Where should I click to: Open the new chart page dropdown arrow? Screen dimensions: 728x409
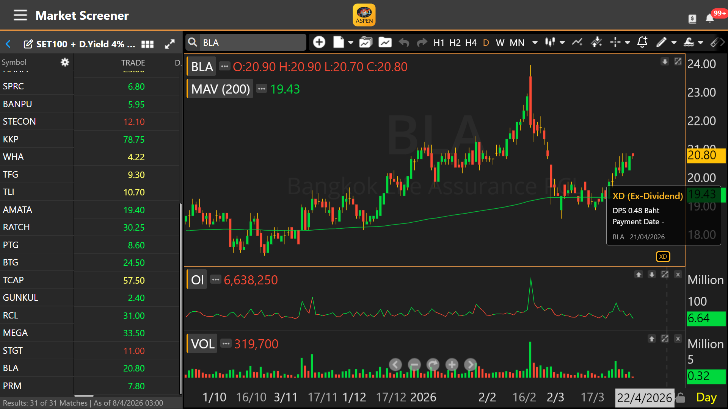tap(351, 42)
